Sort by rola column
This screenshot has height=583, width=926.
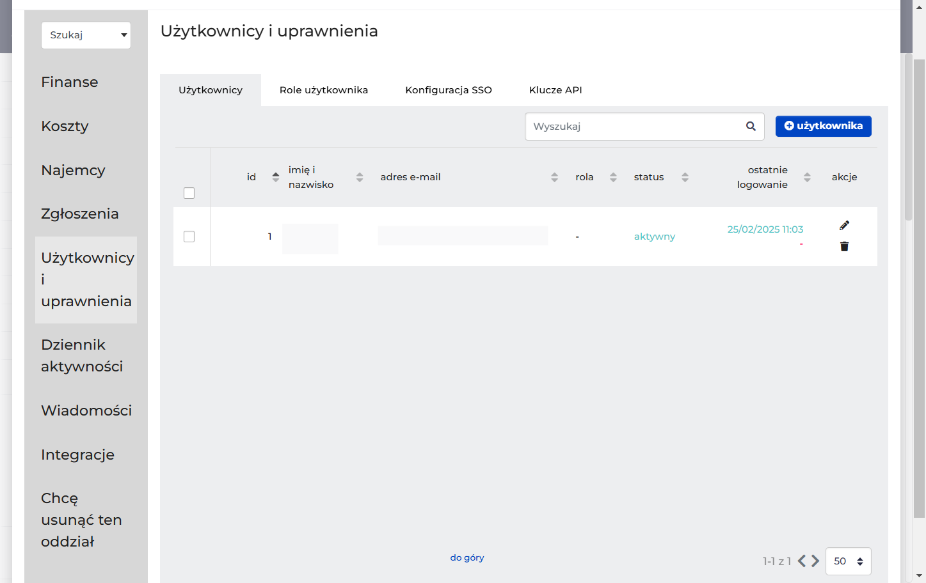[613, 177]
